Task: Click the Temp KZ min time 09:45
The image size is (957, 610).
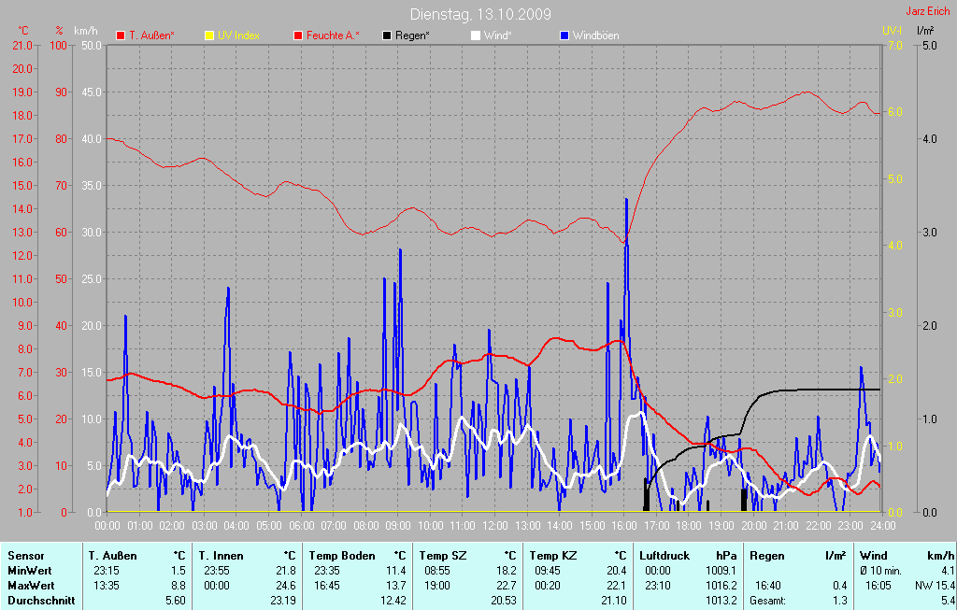Action: [548, 571]
